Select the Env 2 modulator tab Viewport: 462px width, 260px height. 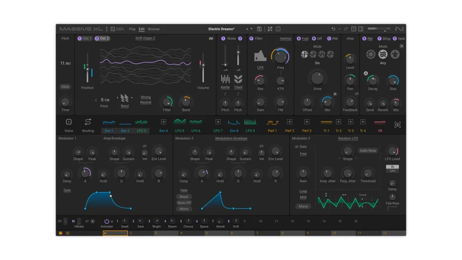click(x=125, y=130)
